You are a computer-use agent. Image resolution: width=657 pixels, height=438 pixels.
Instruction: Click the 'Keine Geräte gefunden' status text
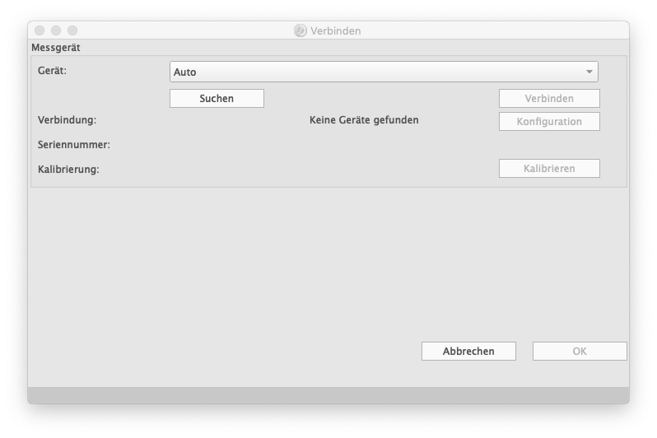pyautogui.click(x=364, y=120)
